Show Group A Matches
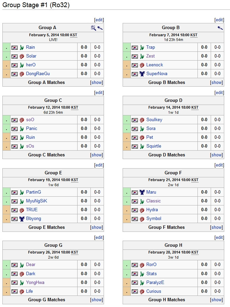The height and width of the screenshot is (307, 230). tap(97, 83)
